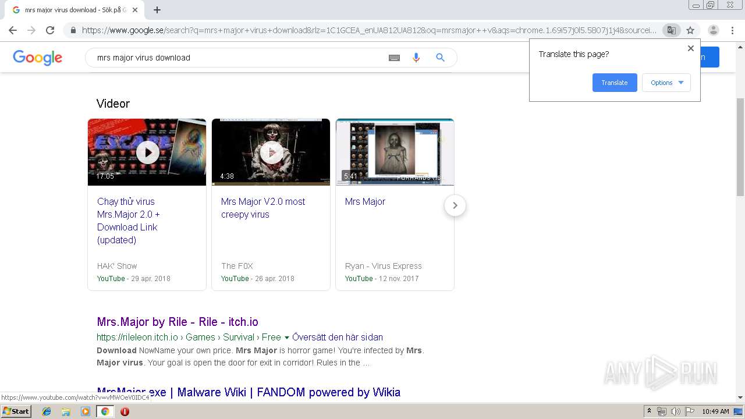The width and height of the screenshot is (745, 419).
Task: Open Windows Explorer folder taskbar icon
Action: point(66,411)
